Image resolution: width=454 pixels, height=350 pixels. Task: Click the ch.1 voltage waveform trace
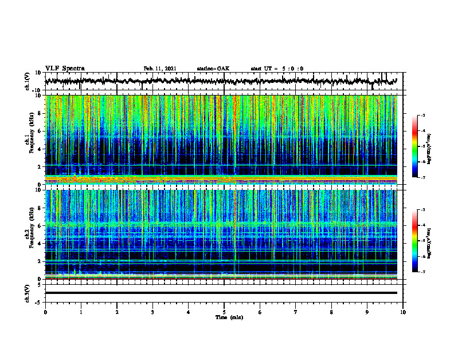point(221,81)
